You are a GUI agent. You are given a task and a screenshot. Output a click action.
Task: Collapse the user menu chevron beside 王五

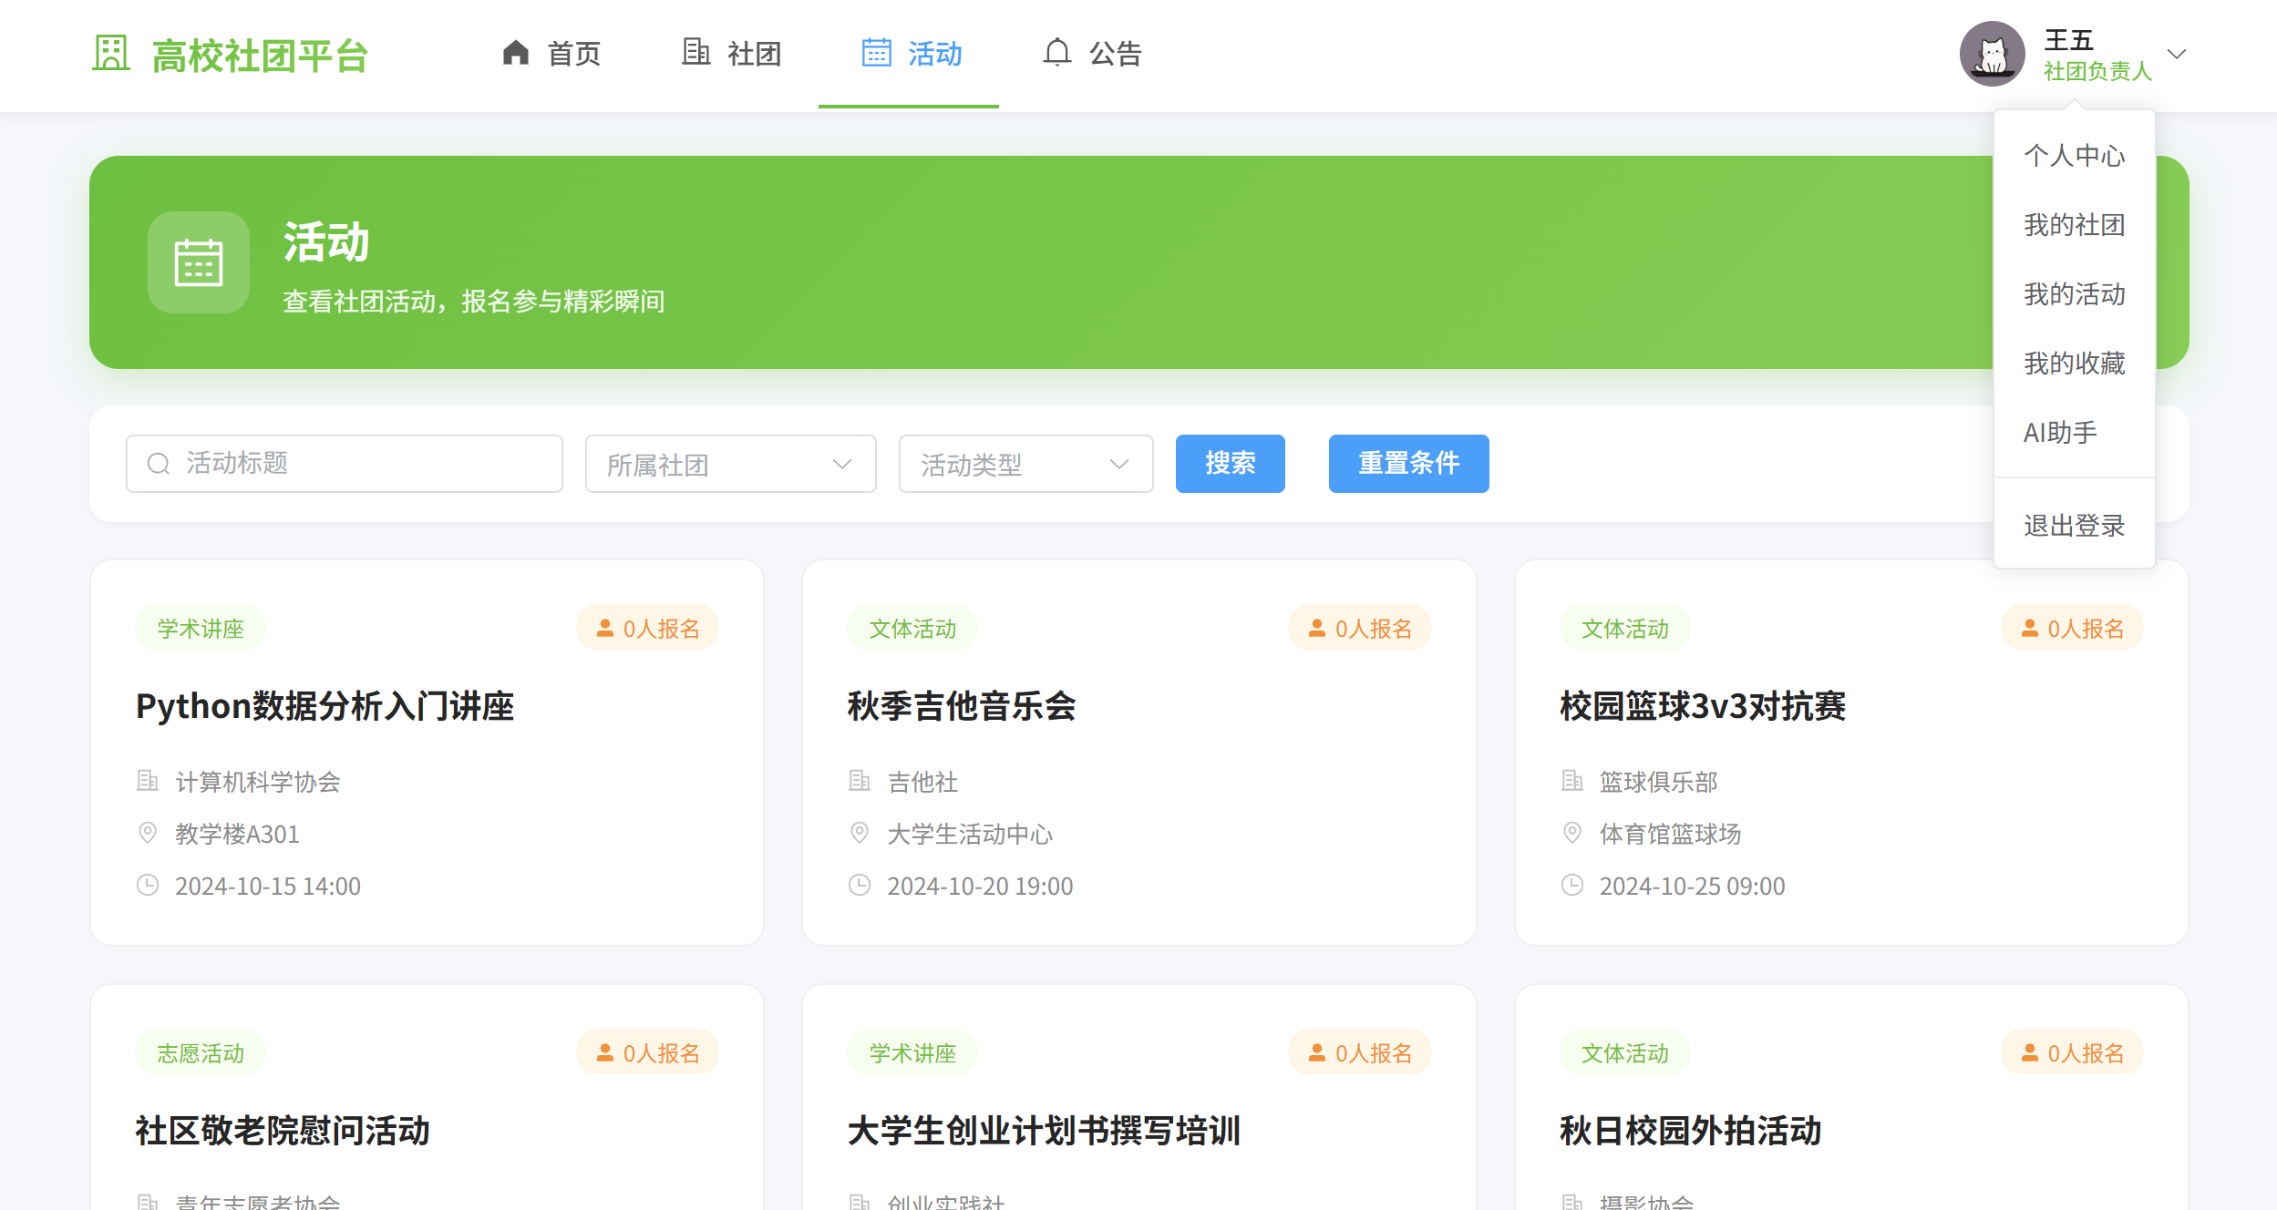pos(2177,54)
